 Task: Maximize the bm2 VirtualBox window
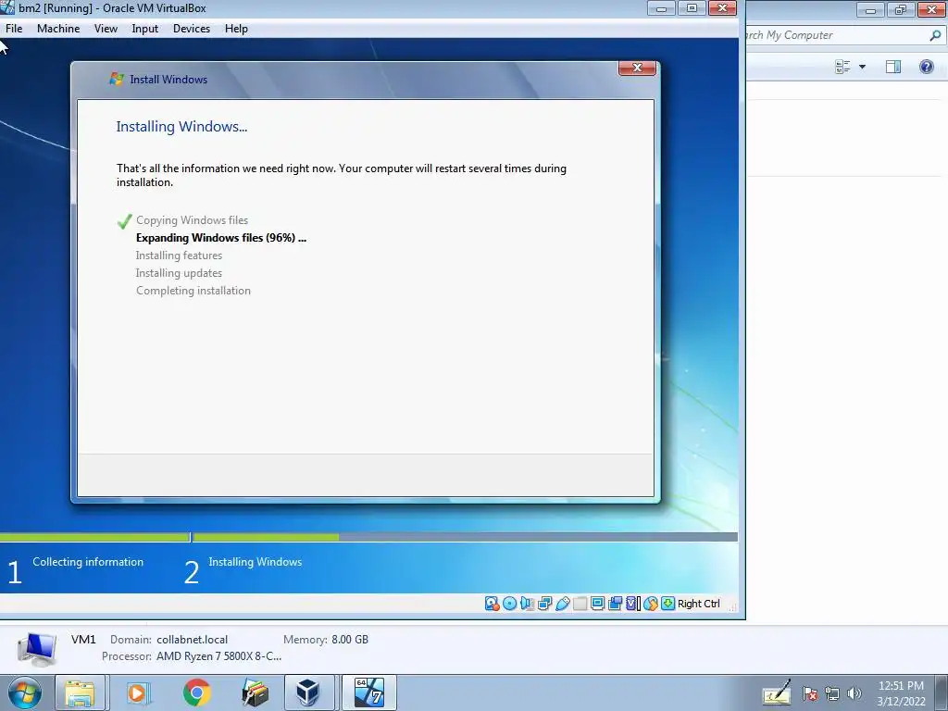[x=692, y=8]
